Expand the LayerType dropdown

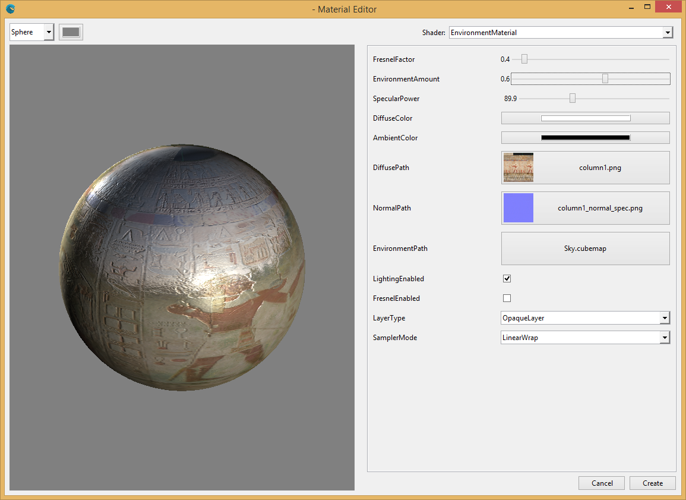pyautogui.click(x=586, y=318)
